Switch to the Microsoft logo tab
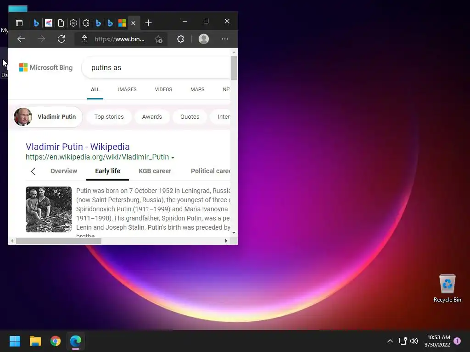This screenshot has width=470, height=352. (122, 23)
